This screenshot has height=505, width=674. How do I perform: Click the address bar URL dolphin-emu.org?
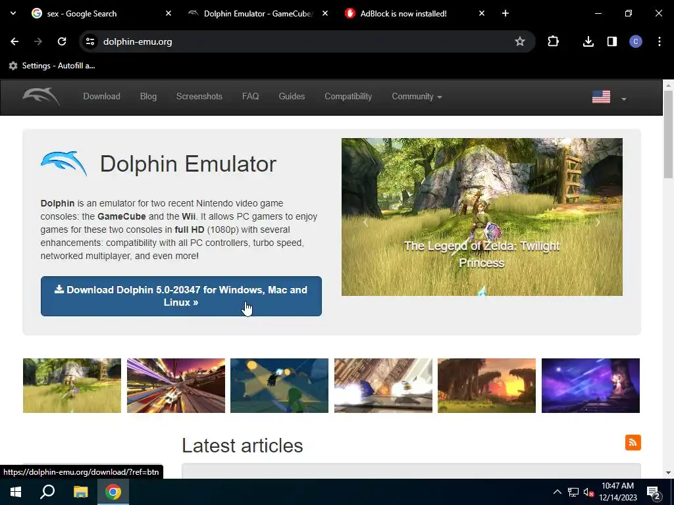point(138,41)
